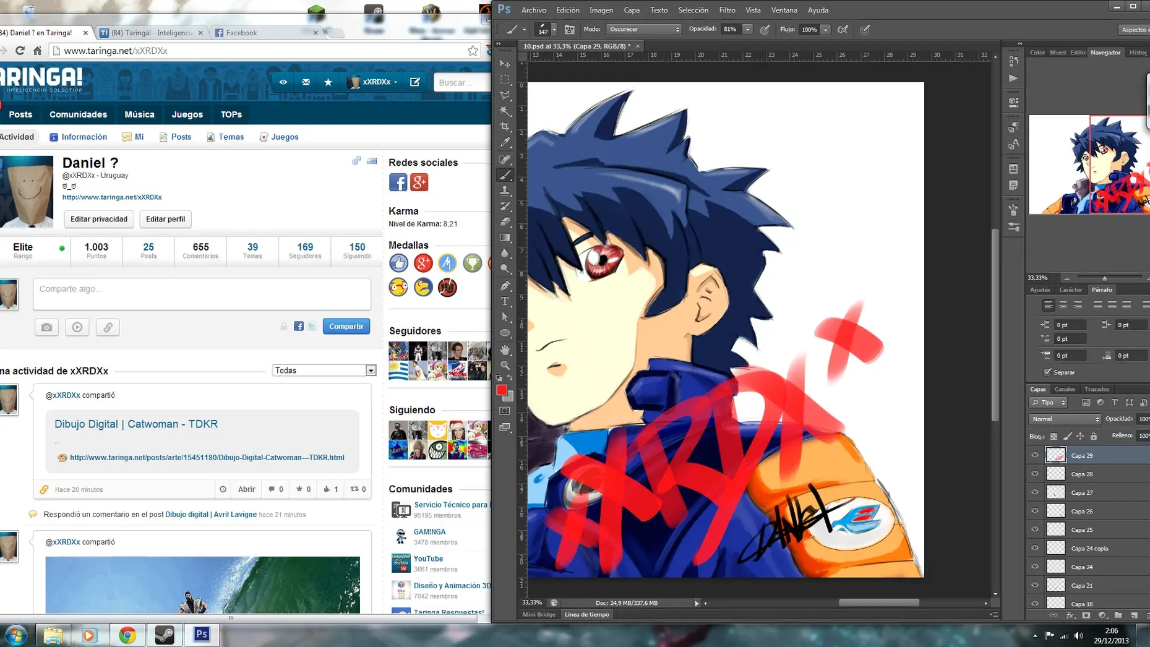Open the Todas activity filter dropdown
The width and height of the screenshot is (1150, 647).
324,371
